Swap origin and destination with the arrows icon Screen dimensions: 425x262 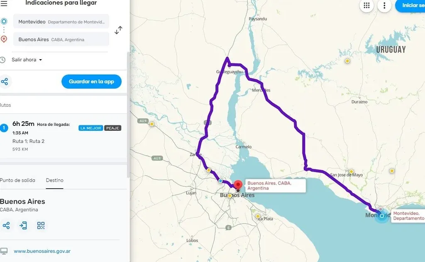pyautogui.click(x=119, y=30)
